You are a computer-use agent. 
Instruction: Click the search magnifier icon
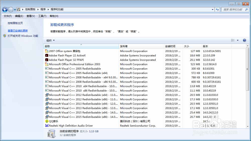[246, 10]
